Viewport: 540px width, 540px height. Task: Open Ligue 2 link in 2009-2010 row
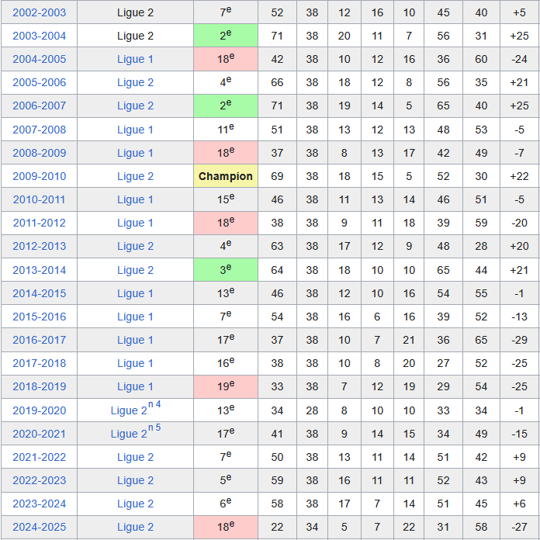pyautogui.click(x=135, y=176)
